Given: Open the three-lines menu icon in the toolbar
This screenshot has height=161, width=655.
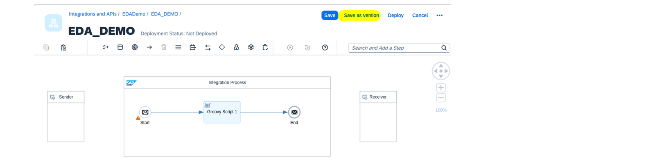Looking at the screenshot, I should (178, 47).
